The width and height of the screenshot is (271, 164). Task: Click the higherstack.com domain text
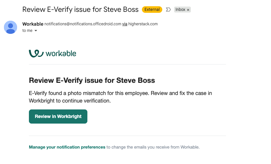point(143,24)
